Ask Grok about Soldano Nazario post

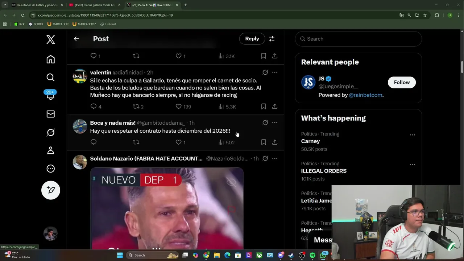point(265,158)
